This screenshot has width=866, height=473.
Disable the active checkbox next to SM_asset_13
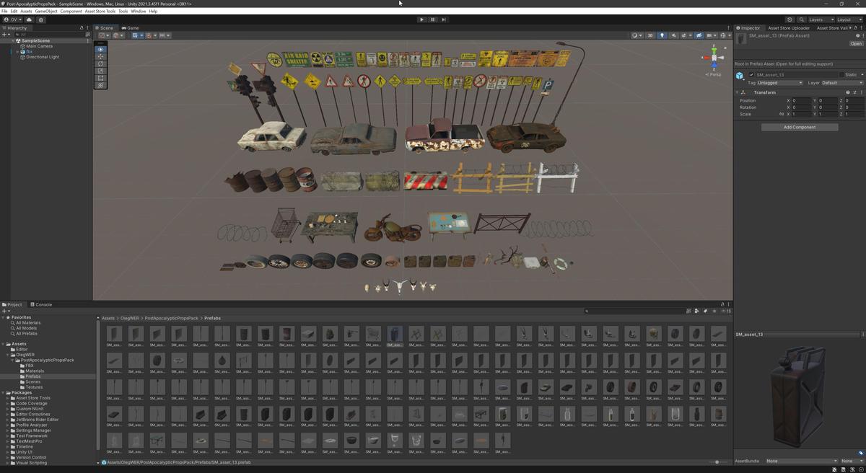[751, 74]
